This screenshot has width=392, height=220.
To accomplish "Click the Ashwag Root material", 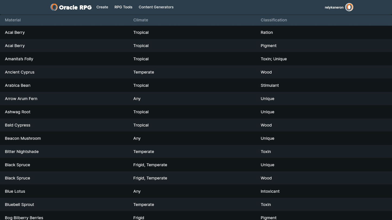I will [x=18, y=112].
